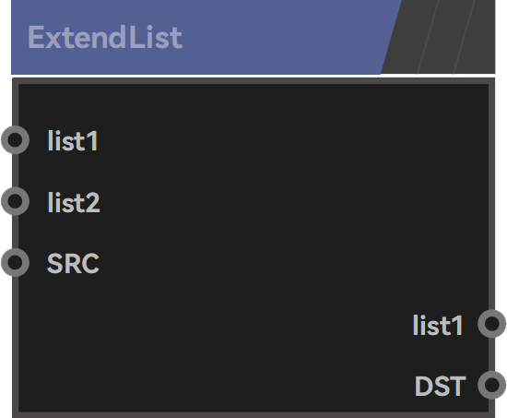This screenshot has width=507, height=418.
Task: Select the list2 input socket
Action: (15, 201)
